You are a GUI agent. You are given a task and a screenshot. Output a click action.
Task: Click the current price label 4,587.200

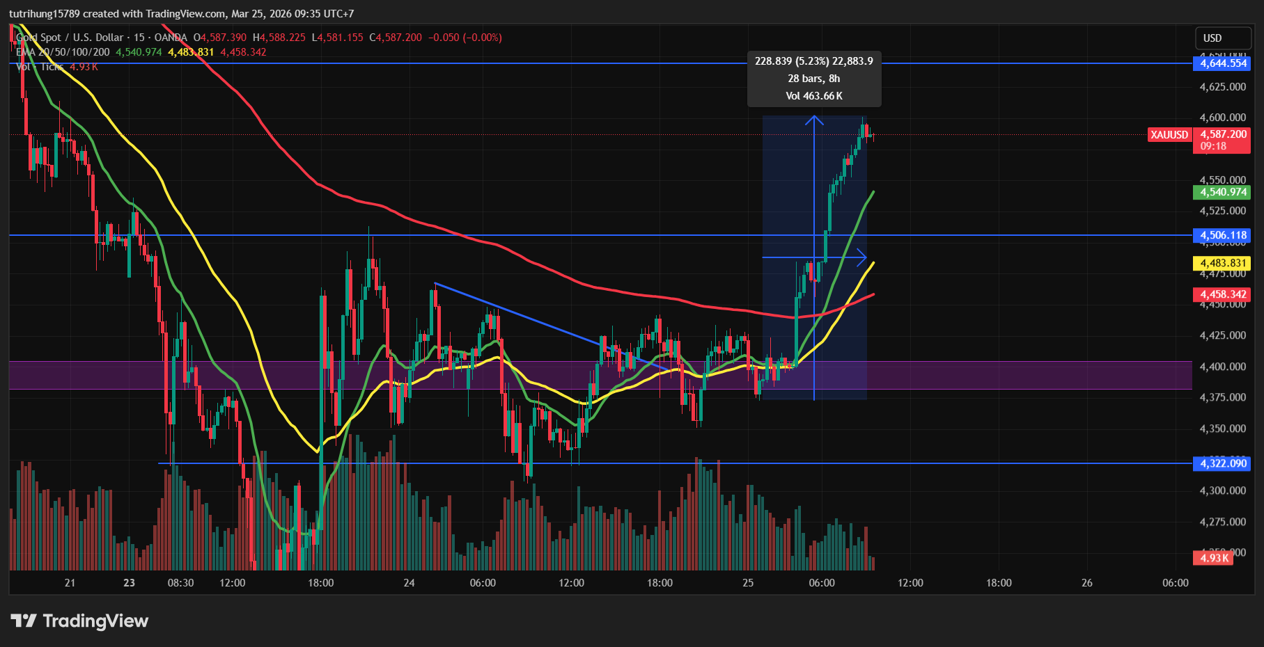[1223, 135]
